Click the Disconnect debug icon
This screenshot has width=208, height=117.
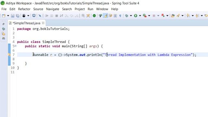pyautogui.click(x=61, y=16)
